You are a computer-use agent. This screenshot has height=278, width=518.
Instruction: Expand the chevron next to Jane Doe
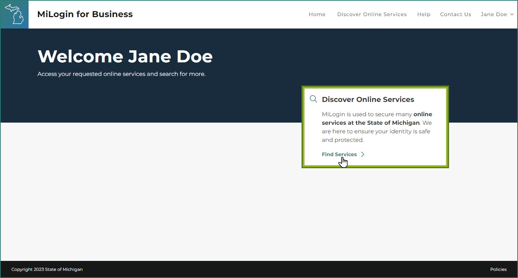512,14
